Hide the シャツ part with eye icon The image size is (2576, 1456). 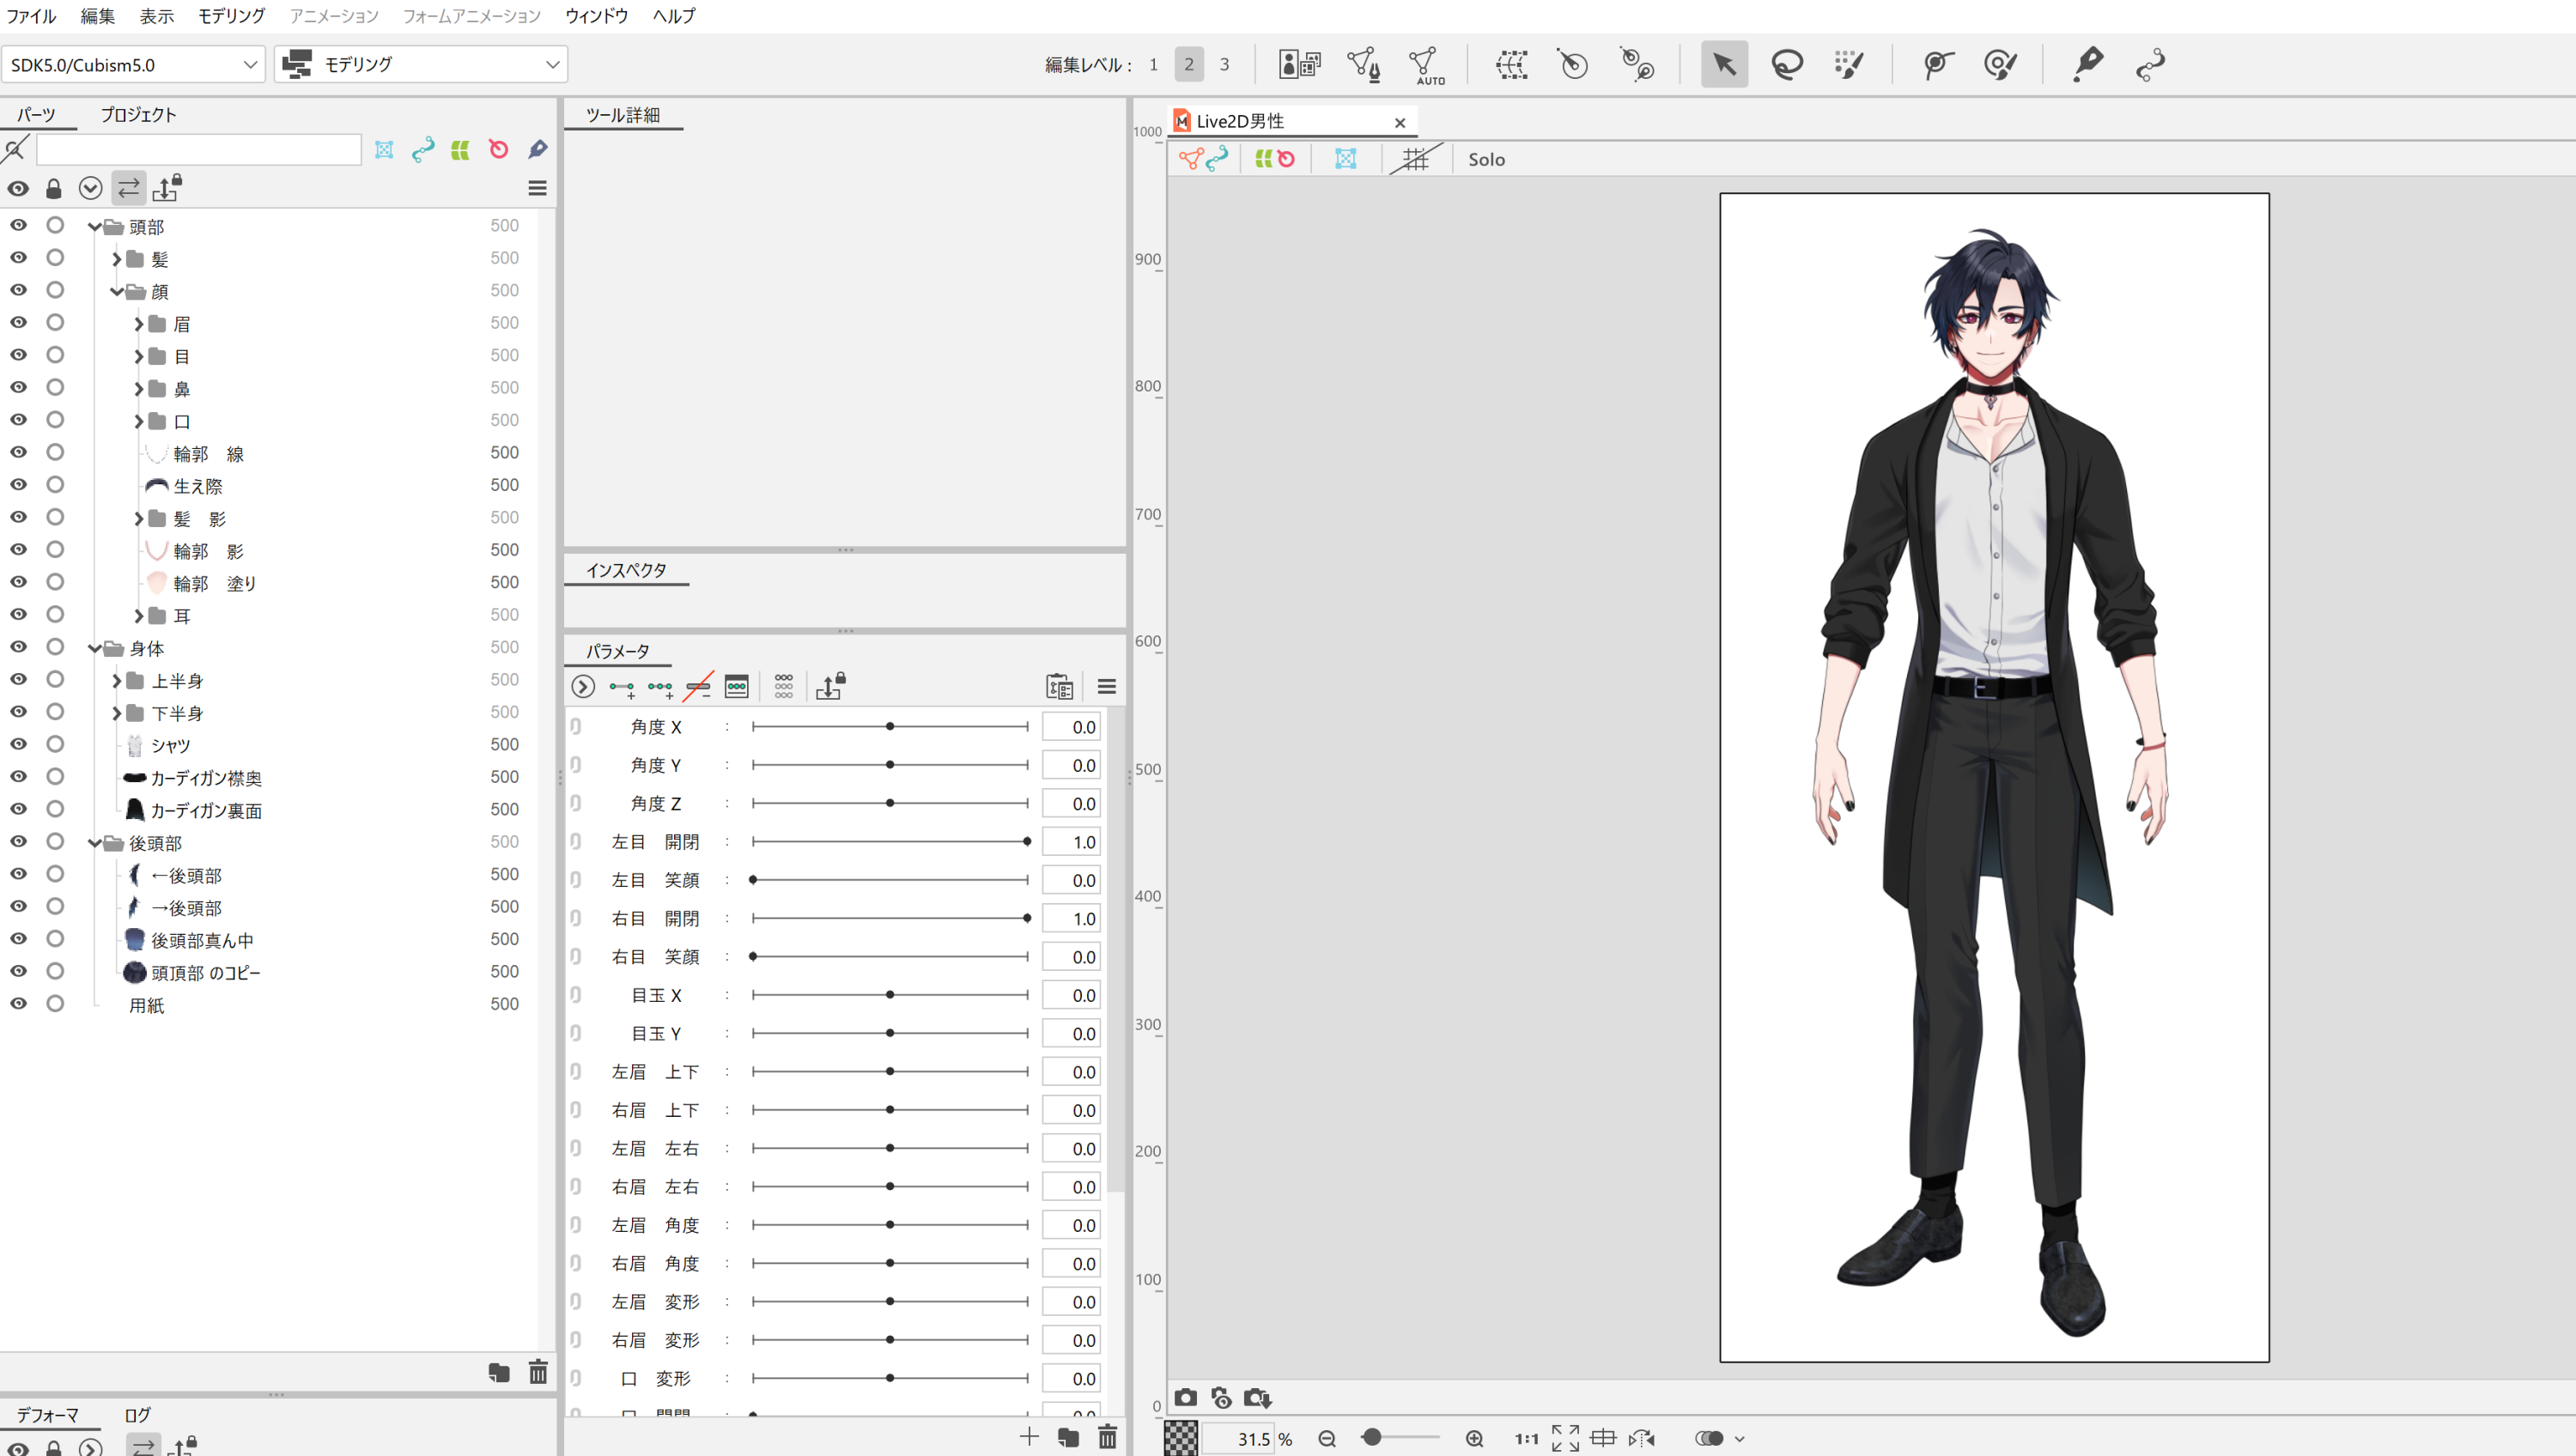[18, 744]
